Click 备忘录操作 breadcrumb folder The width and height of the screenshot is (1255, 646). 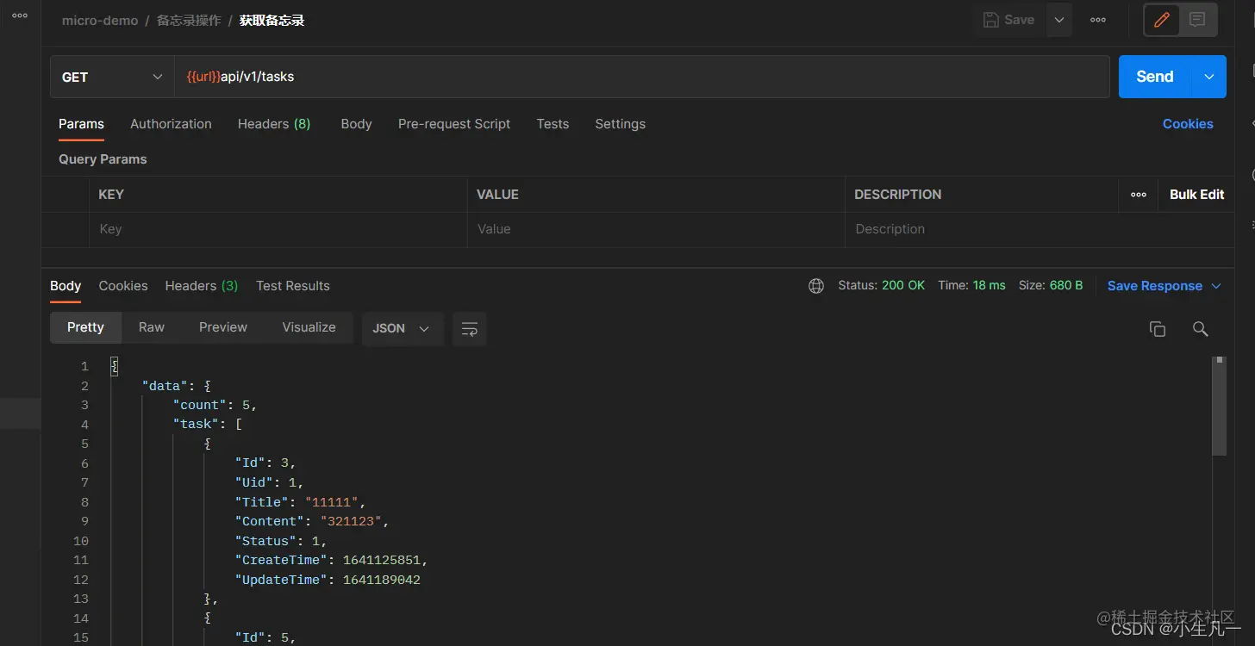(189, 21)
